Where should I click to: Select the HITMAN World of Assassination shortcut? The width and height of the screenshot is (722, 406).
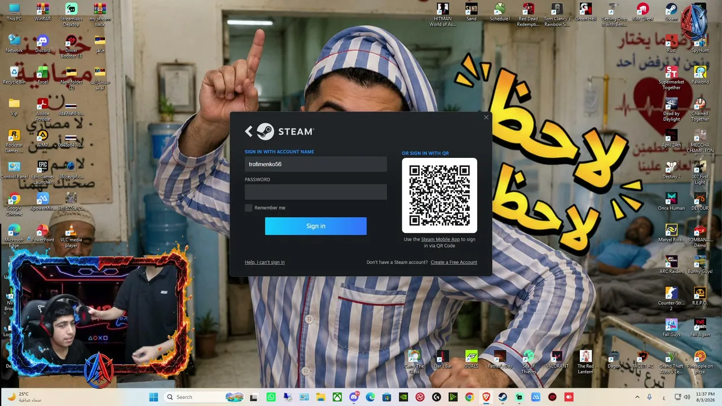tap(443, 15)
